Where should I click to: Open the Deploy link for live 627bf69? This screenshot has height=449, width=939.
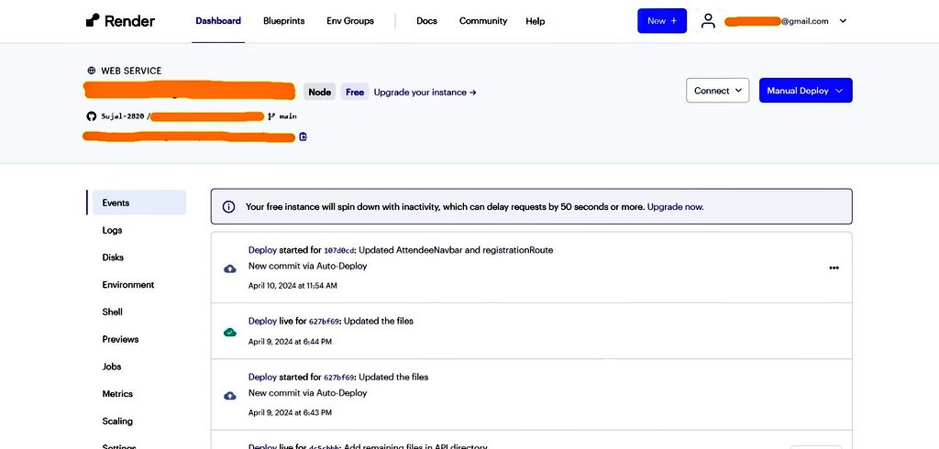pos(262,321)
